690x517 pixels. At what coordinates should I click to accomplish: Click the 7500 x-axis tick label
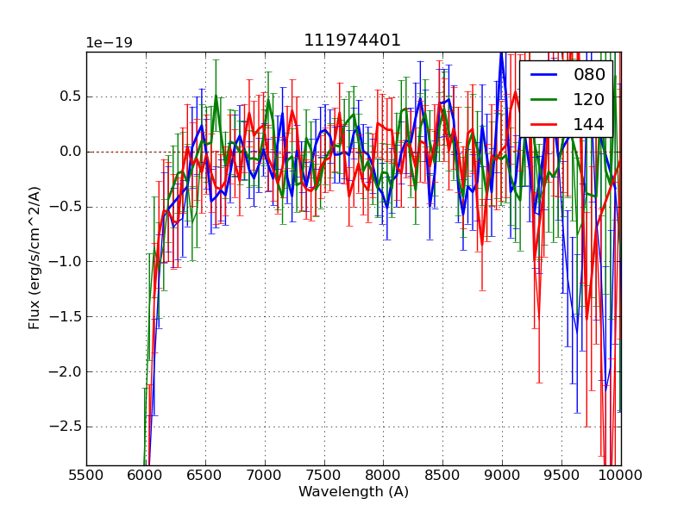pyautogui.click(x=324, y=475)
